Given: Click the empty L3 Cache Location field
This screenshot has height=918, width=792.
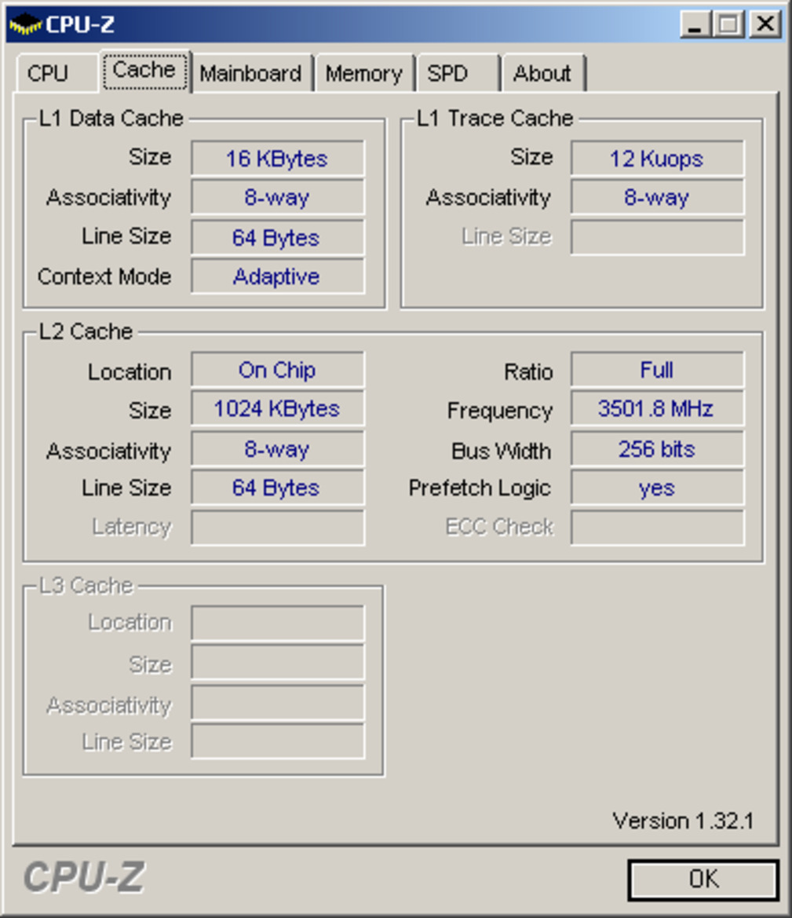Looking at the screenshot, I should pyautogui.click(x=277, y=623).
